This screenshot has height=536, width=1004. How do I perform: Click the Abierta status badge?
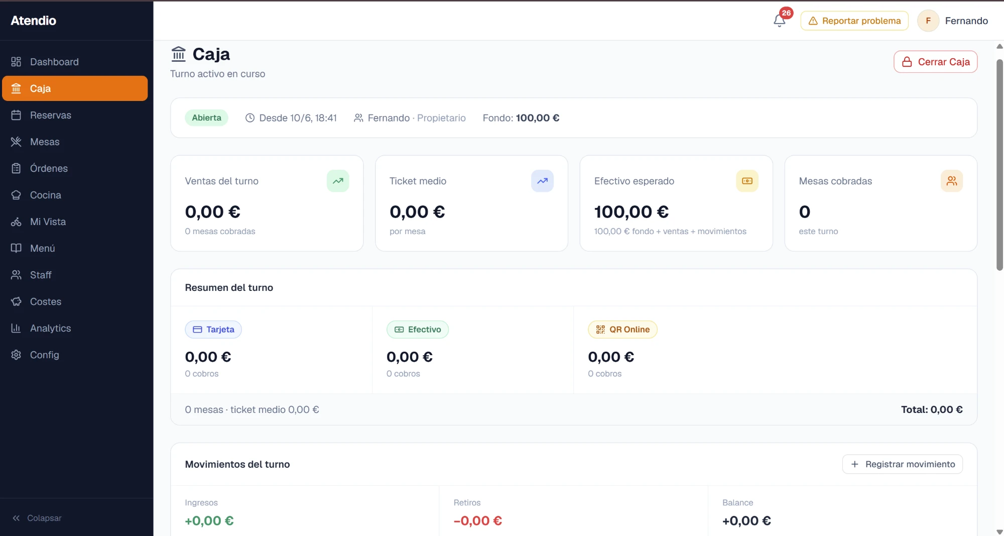(x=206, y=118)
